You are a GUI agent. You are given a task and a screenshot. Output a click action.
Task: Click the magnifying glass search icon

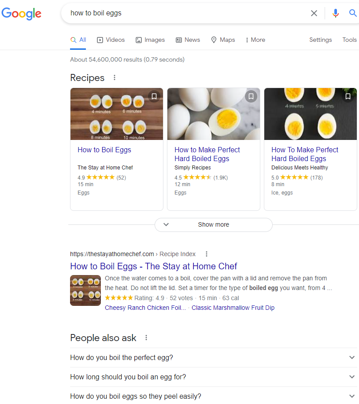(352, 13)
